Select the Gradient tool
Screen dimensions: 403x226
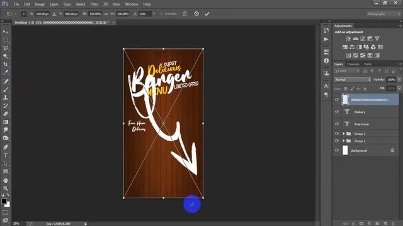click(x=6, y=122)
